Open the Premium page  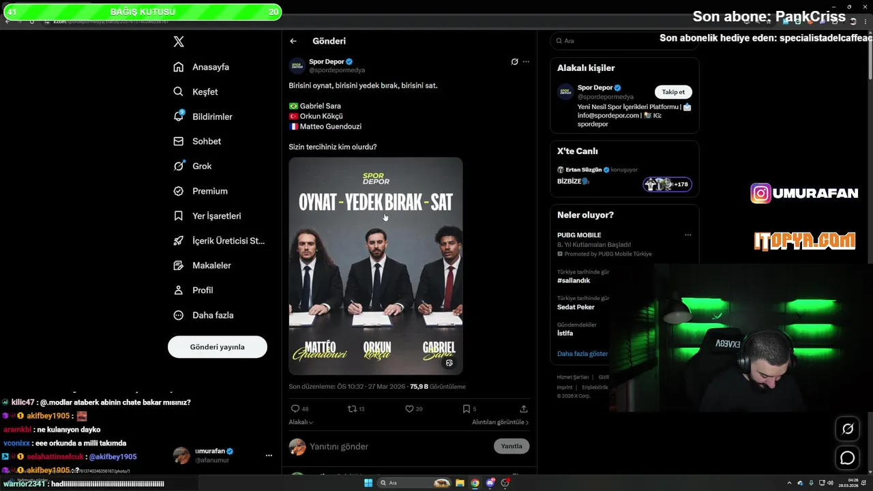[x=201, y=191]
